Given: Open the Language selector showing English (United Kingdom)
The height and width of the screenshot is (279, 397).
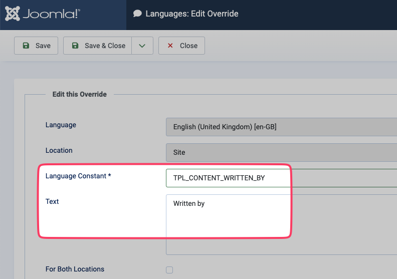Looking at the screenshot, I should pyautogui.click(x=281, y=127).
